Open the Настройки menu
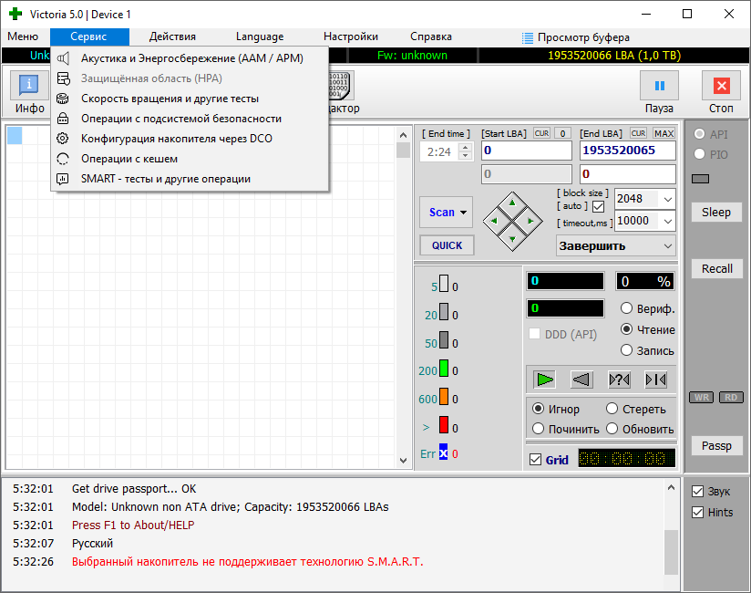Viewport: 751px width, 593px height. [351, 36]
